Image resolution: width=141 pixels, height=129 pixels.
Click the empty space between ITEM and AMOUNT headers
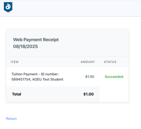50,62
